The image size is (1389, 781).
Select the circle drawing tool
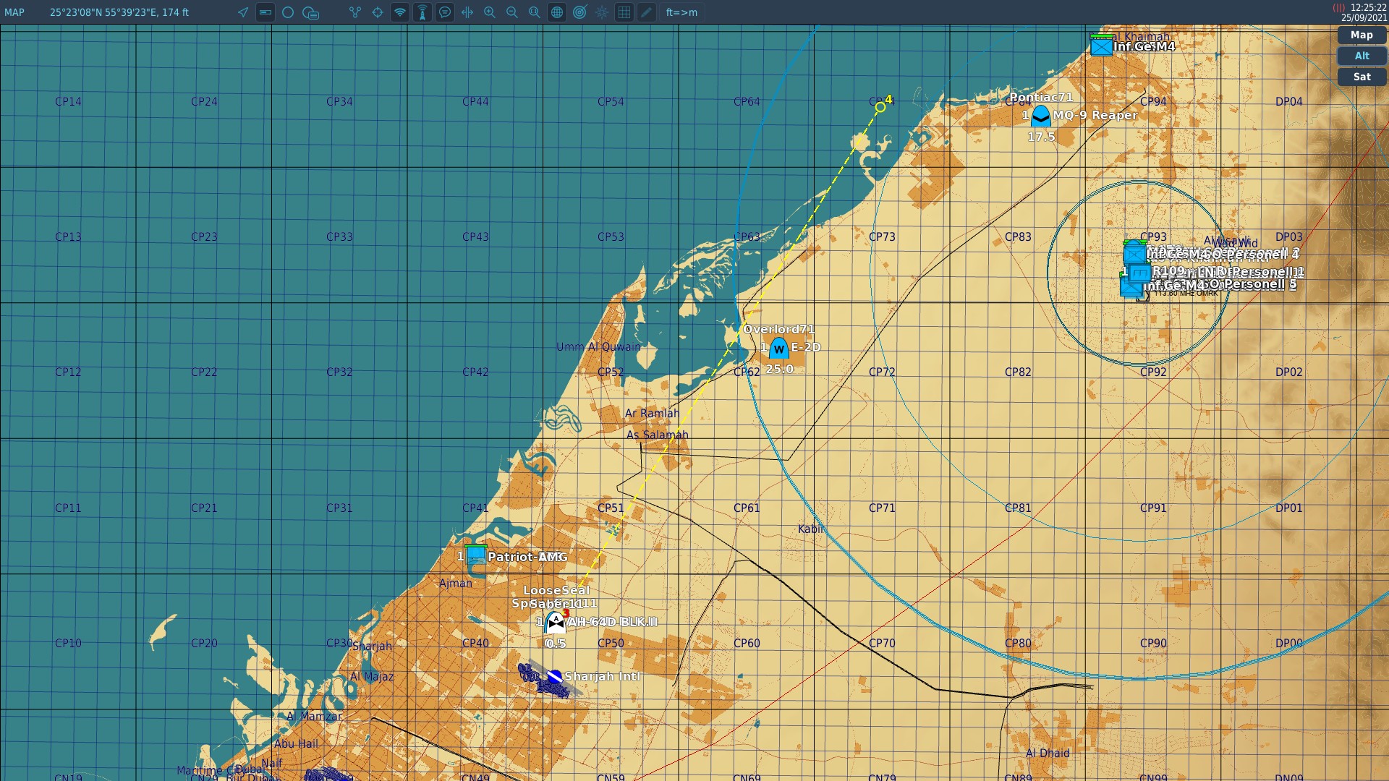click(288, 12)
